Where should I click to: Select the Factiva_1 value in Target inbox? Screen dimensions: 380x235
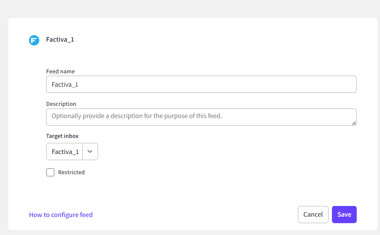tap(65, 152)
